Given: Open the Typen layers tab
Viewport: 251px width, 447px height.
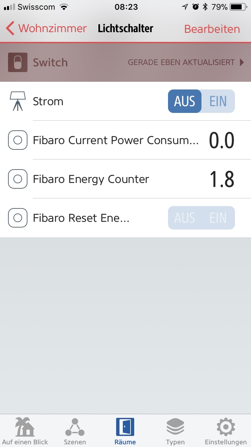Looking at the screenshot, I should tap(175, 432).
